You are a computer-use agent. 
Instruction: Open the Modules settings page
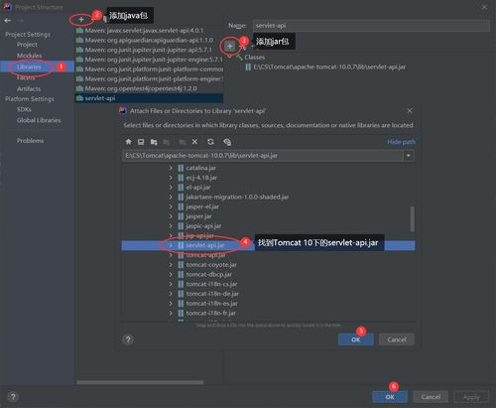point(30,56)
